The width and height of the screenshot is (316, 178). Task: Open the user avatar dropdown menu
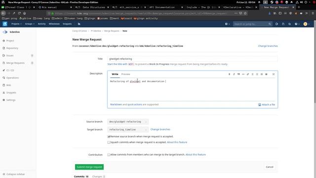pos(306,24)
